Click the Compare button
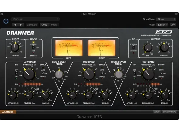This screenshot has width=179, height=132. tap(32, 25)
